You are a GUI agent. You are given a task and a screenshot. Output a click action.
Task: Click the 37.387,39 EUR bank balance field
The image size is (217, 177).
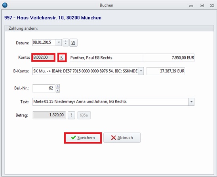(x=166, y=71)
